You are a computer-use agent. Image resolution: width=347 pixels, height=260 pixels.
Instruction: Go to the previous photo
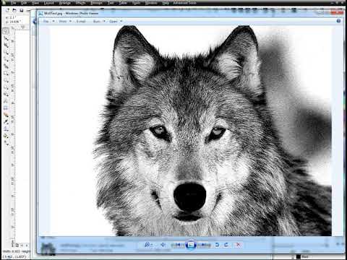[178, 245]
